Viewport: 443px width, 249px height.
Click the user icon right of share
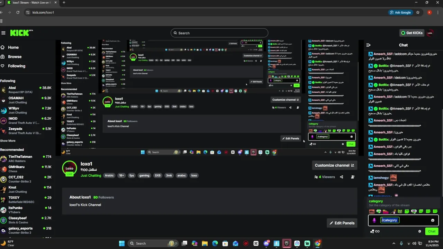coord(353,177)
